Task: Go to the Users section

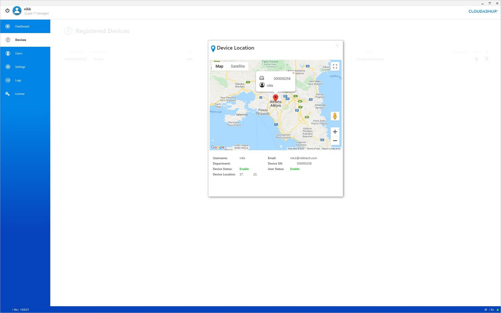Action: [x=25, y=53]
